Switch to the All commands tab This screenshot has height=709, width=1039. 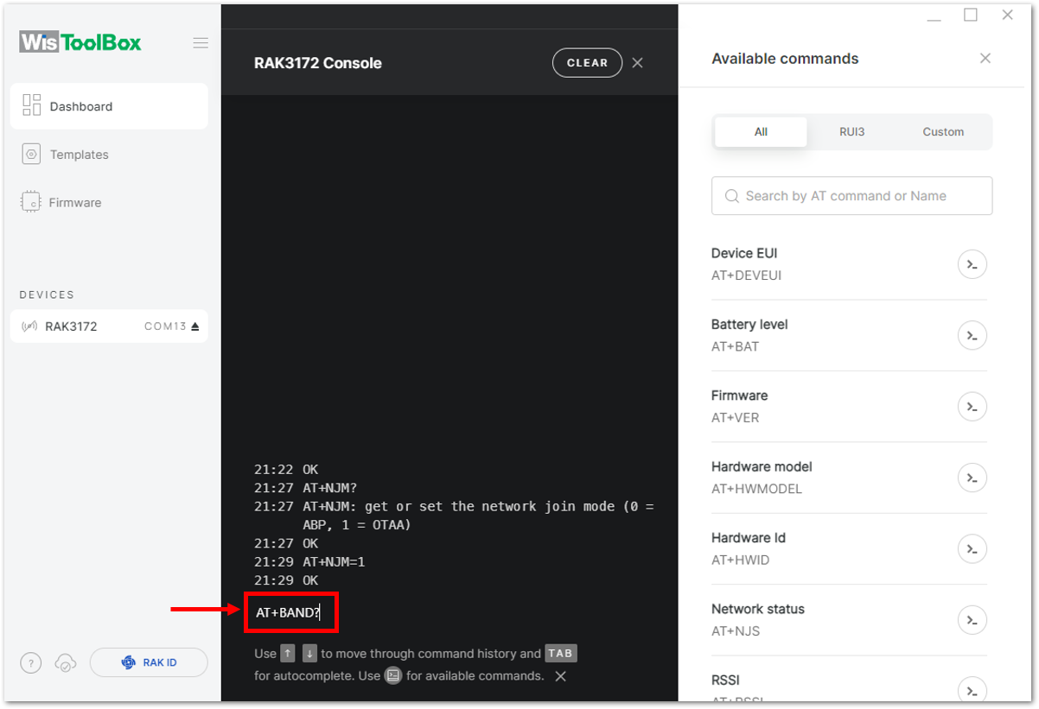pyautogui.click(x=761, y=132)
